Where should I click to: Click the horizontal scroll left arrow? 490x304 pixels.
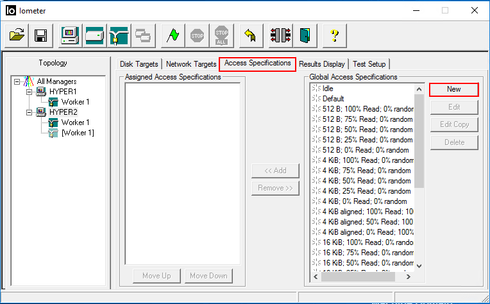point(316,277)
